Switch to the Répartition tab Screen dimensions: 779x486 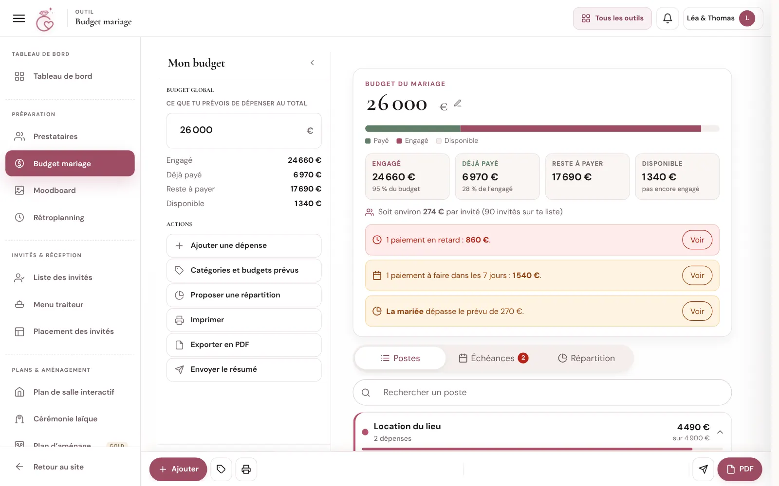(586, 358)
